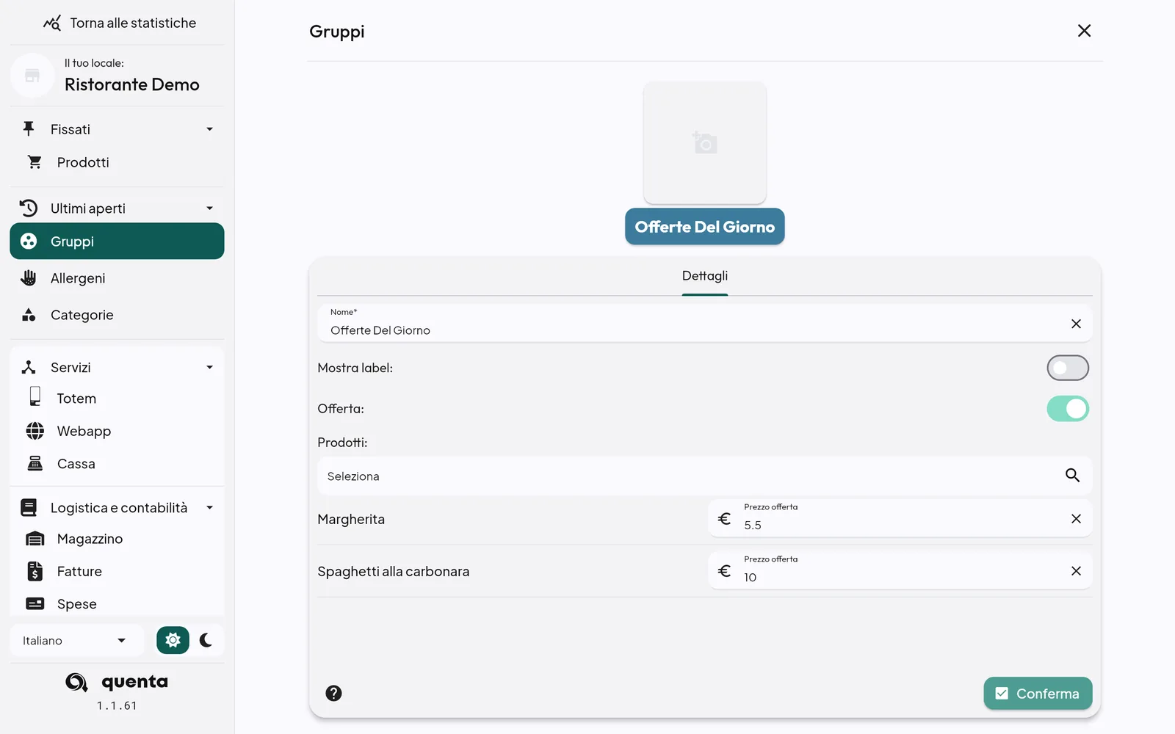Viewport: 1175px width, 734px height.
Task: Click the Ultimi aperti history icon
Action: pyautogui.click(x=29, y=208)
